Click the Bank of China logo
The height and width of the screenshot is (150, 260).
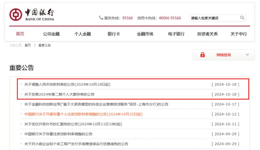pos(32,15)
